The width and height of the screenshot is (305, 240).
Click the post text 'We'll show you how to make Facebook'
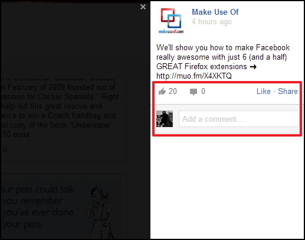[x=223, y=48]
